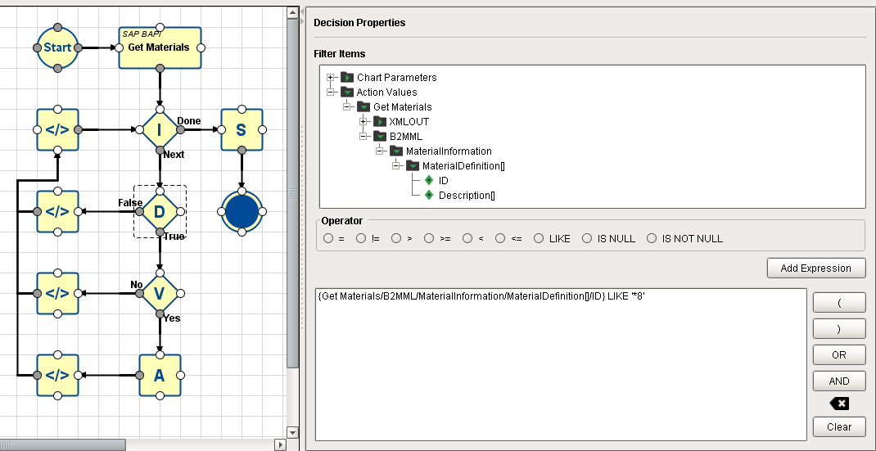The image size is (876, 451).
Task: Expand the XMLOUT tree node
Action: 364,122
